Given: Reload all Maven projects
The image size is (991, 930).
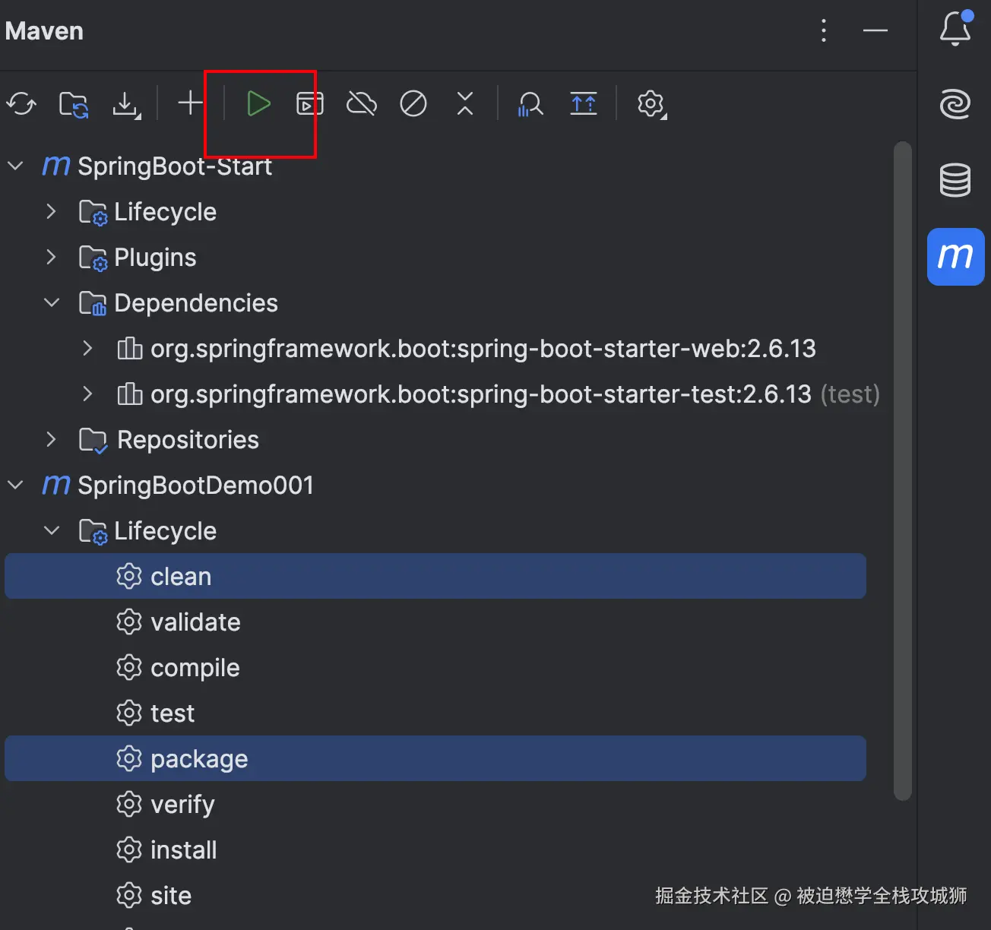Looking at the screenshot, I should click(x=21, y=104).
